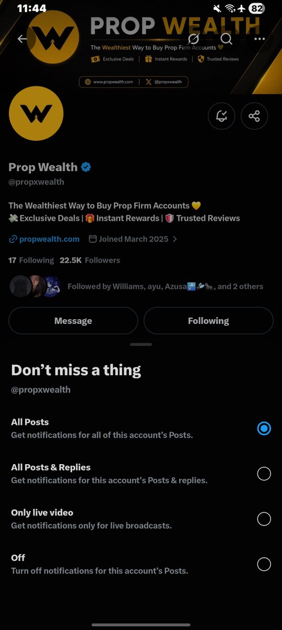
Task: Tap the search magnifier icon
Action: (226, 39)
